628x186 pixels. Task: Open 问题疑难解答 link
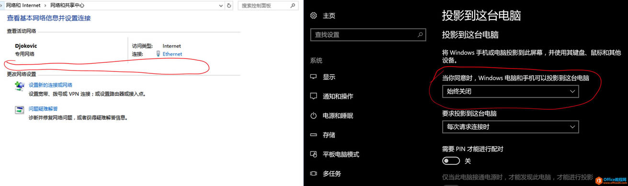click(43, 109)
